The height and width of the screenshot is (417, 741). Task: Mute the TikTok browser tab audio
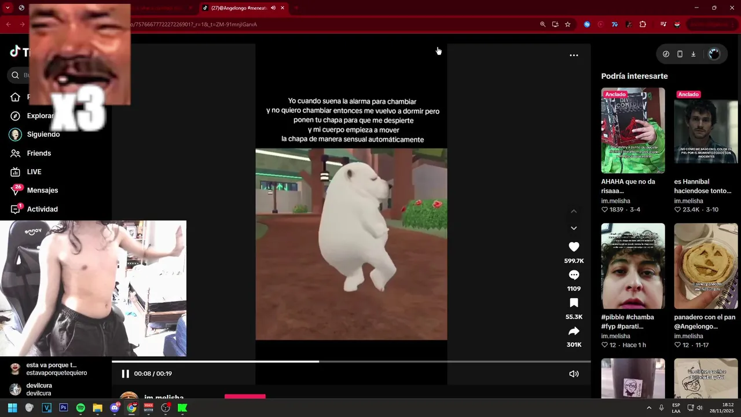(273, 8)
